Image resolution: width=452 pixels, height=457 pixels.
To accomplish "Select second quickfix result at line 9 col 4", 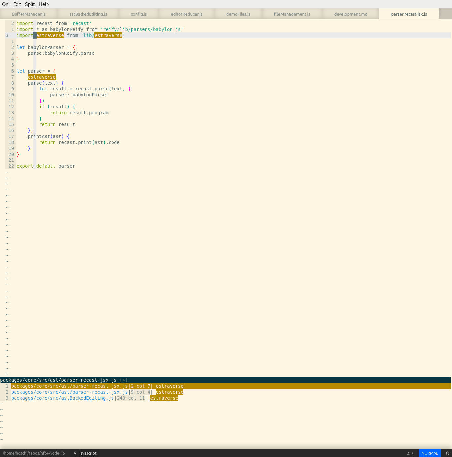I will pos(97,392).
